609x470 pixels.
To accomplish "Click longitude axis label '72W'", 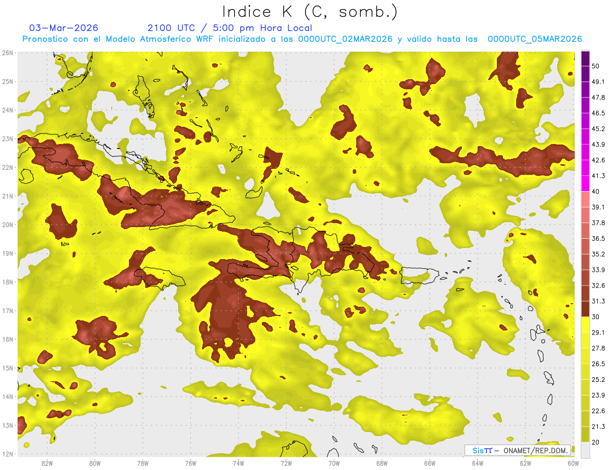I will point(286,463).
